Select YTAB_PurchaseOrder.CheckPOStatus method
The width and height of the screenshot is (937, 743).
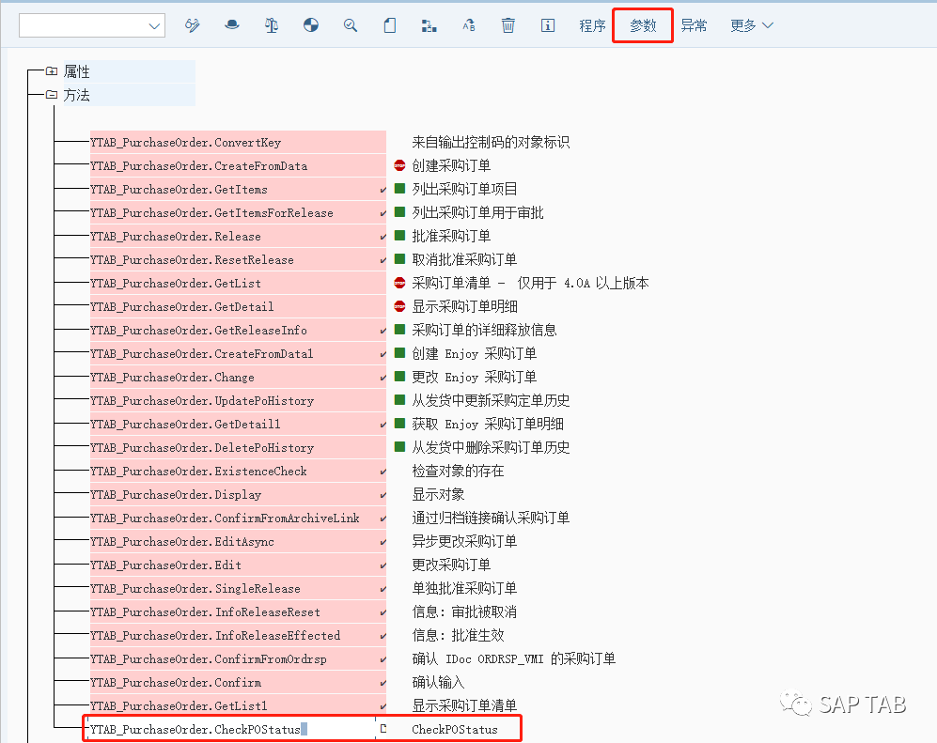232,729
